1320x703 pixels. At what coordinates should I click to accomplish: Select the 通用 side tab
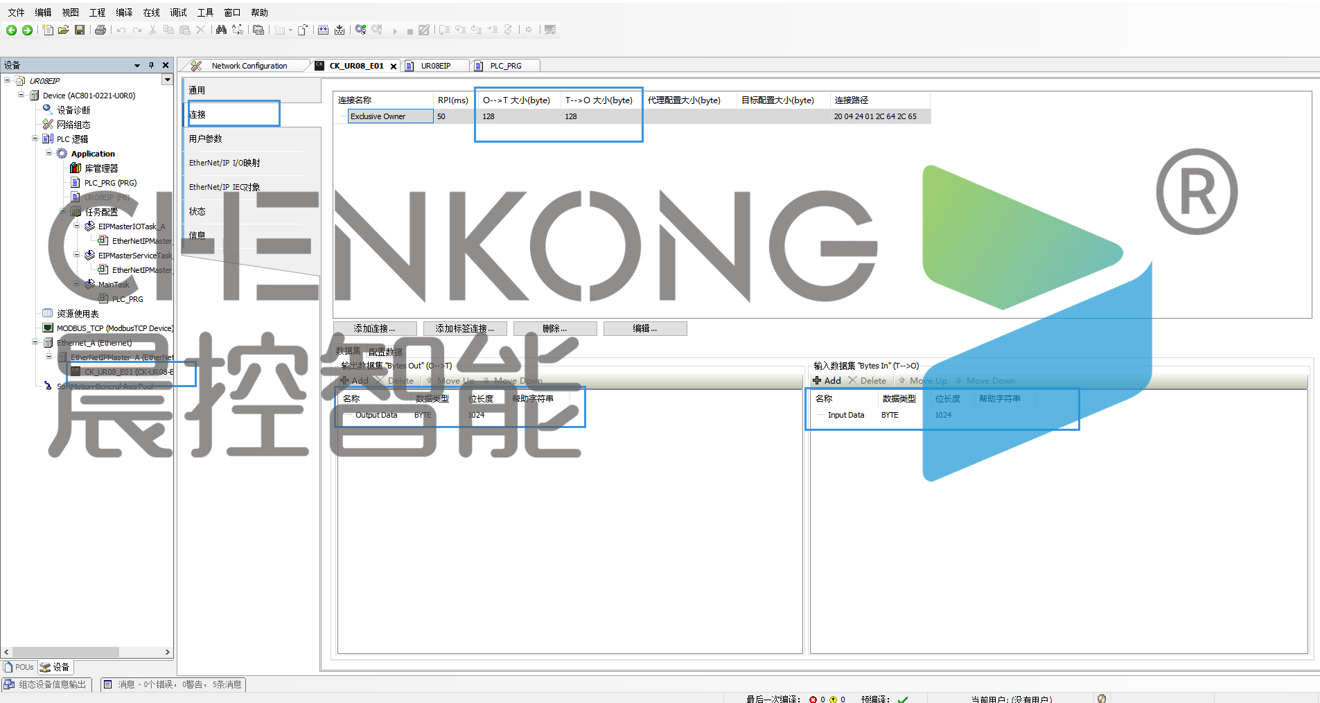252,90
